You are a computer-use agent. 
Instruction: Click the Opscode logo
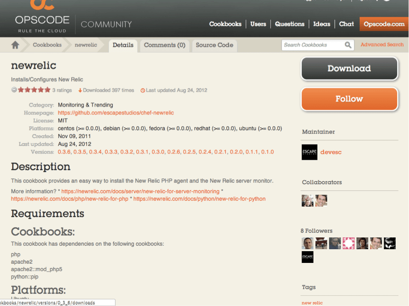click(x=42, y=17)
